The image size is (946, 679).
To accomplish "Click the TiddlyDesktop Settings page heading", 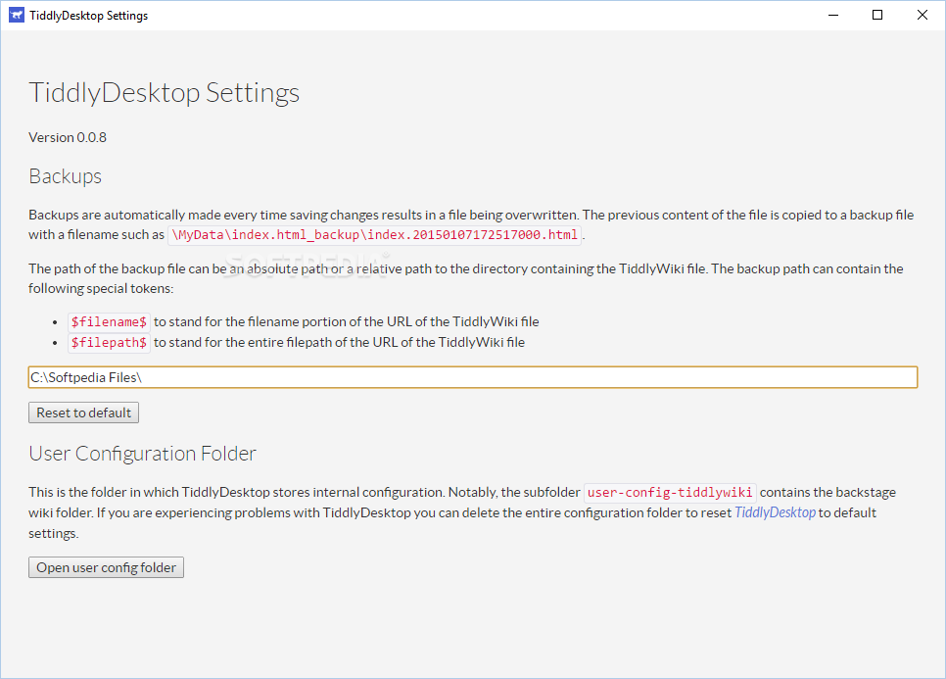I will [x=165, y=92].
